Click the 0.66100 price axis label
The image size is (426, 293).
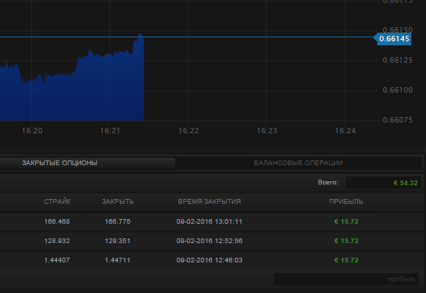coord(398,90)
